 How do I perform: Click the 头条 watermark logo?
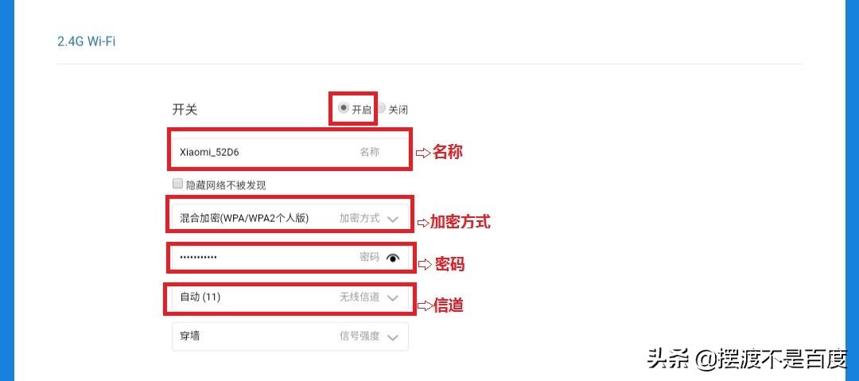click(x=668, y=360)
